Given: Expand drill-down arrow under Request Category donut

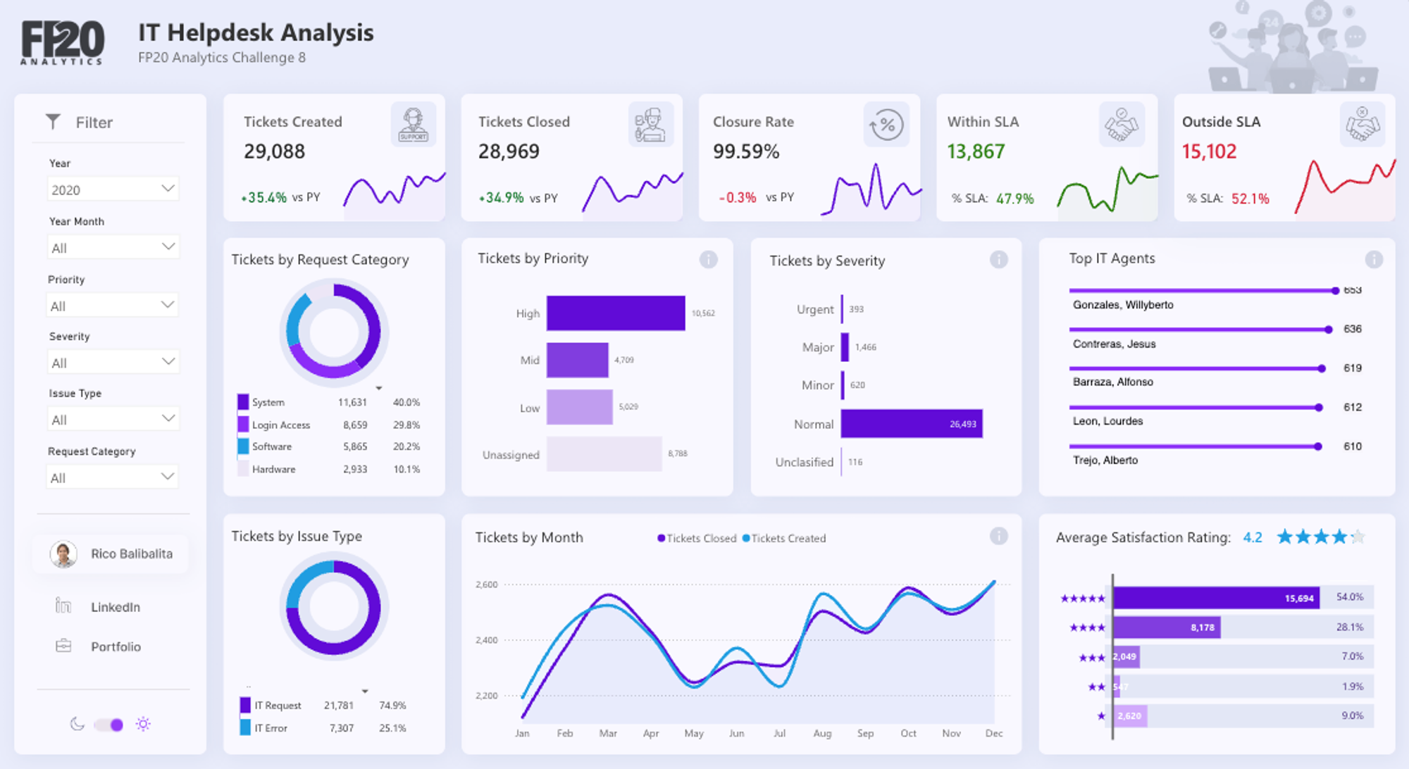Looking at the screenshot, I should point(379,387).
